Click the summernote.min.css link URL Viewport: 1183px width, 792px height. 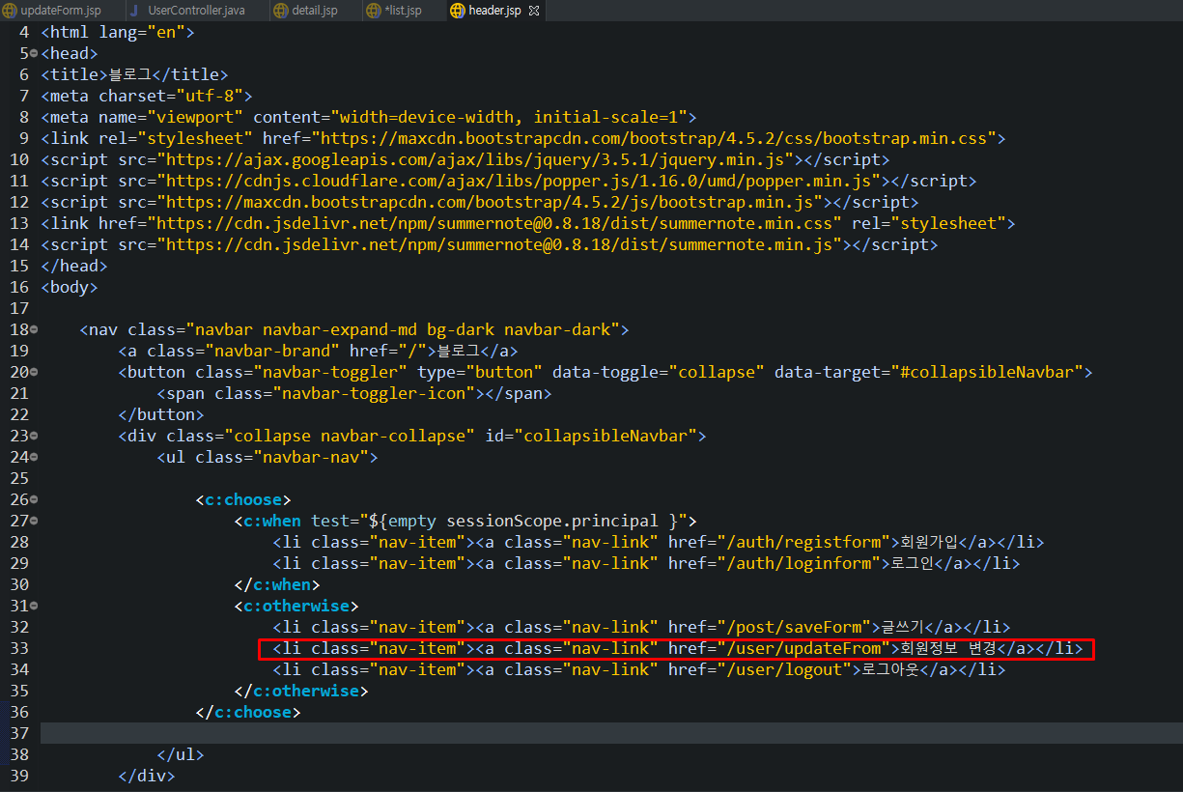493,223
